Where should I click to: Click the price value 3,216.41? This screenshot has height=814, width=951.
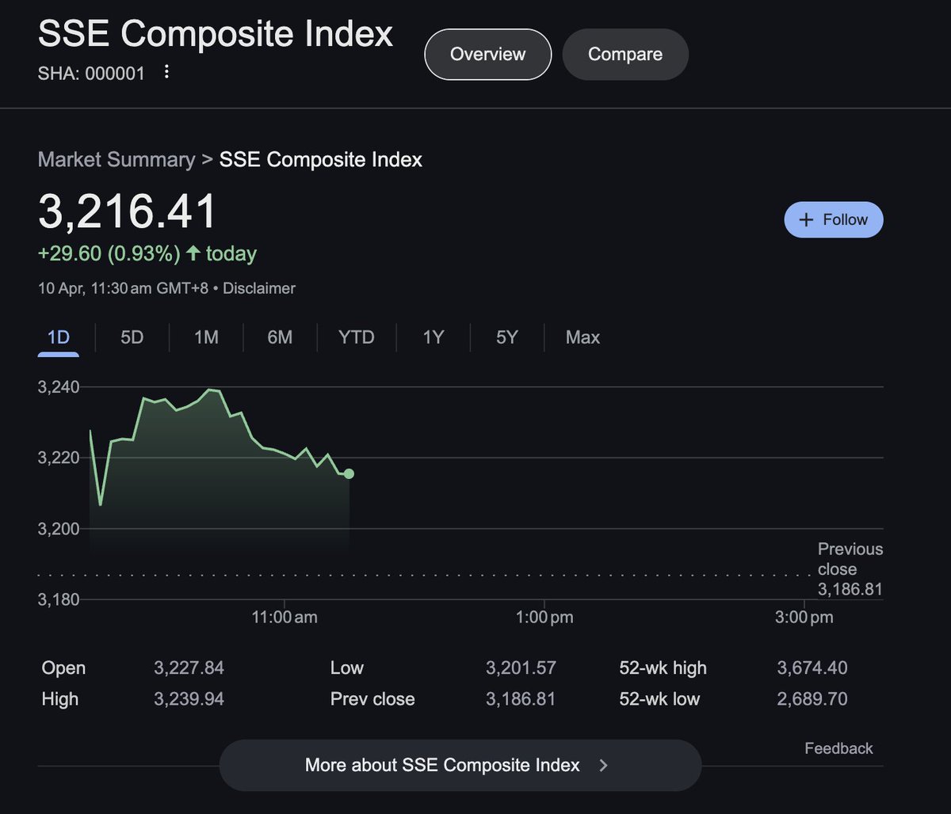(128, 212)
